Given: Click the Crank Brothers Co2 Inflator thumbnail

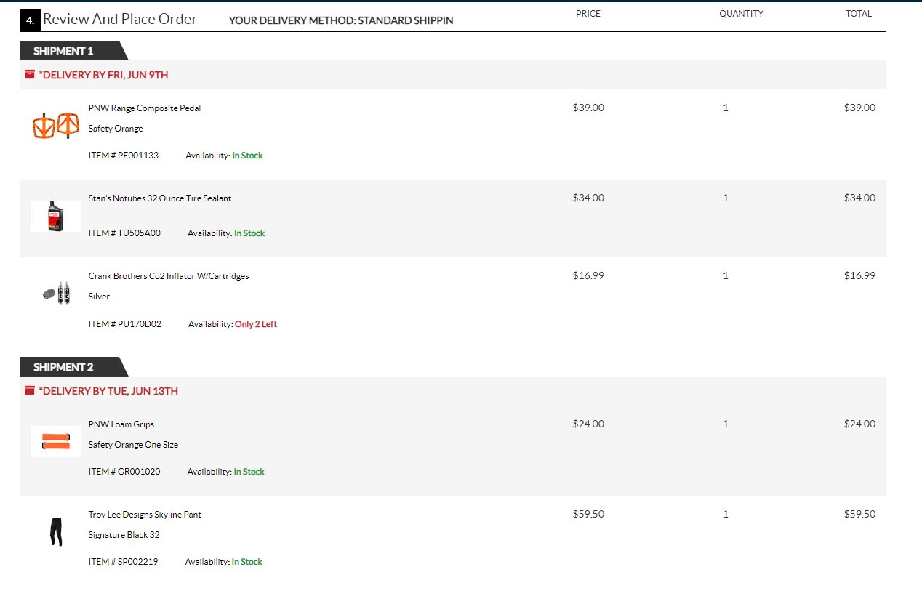Looking at the screenshot, I should (56, 292).
